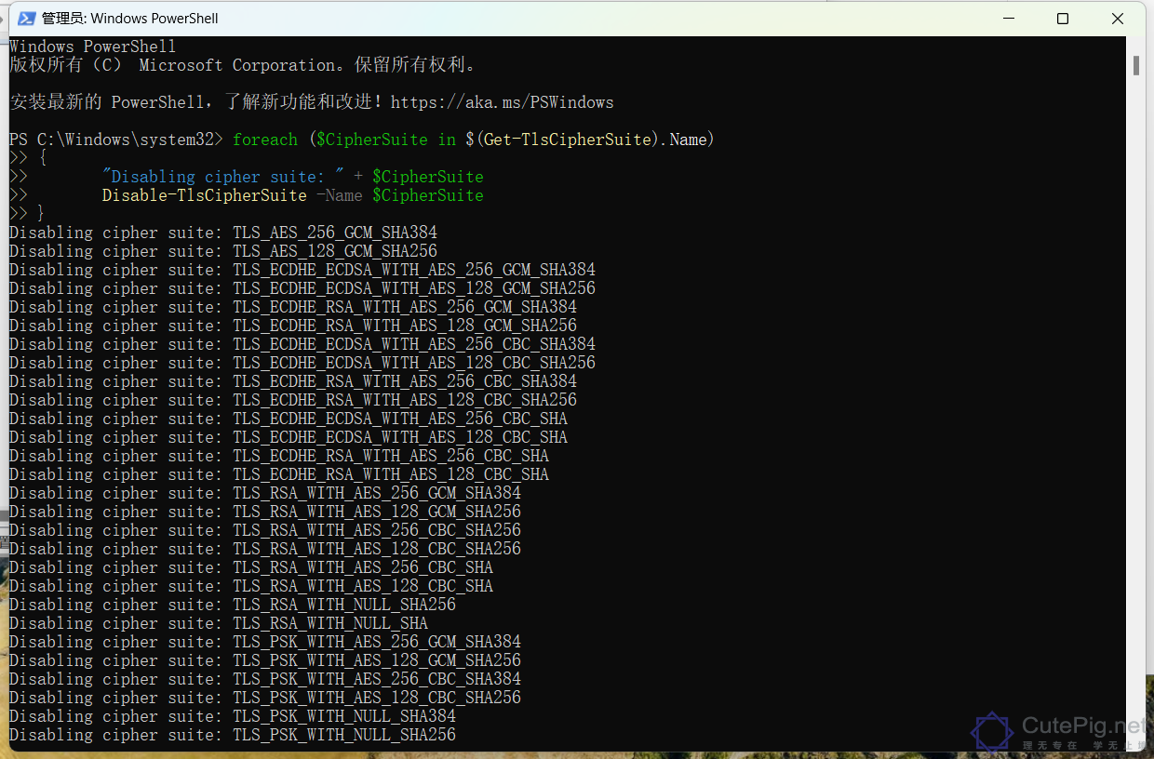
Task: Close the PowerShell window
Action: (1117, 18)
